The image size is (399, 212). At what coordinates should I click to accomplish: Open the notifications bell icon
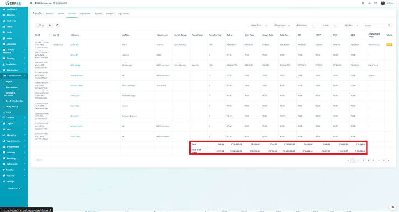click(369, 3)
